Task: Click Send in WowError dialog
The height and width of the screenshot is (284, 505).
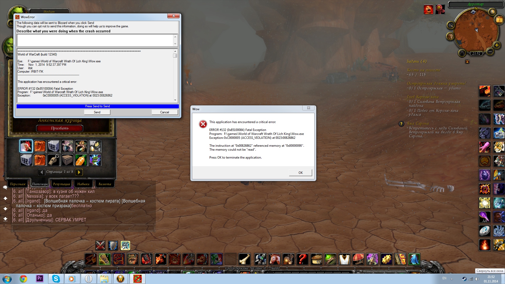Action: 97,112
